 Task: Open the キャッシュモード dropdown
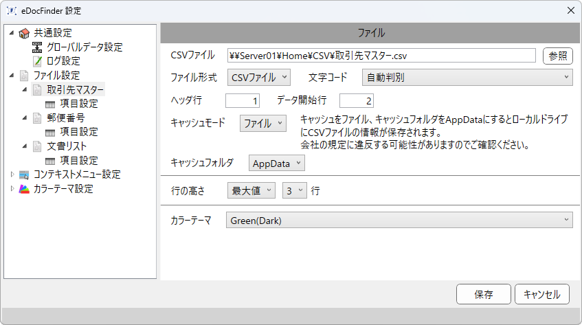click(x=263, y=123)
